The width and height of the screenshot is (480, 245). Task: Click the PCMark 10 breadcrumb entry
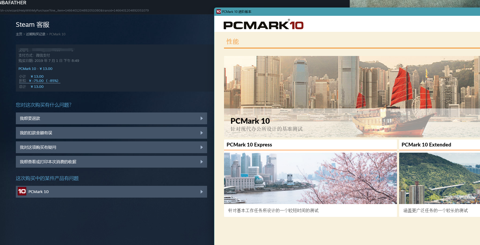[x=57, y=34]
